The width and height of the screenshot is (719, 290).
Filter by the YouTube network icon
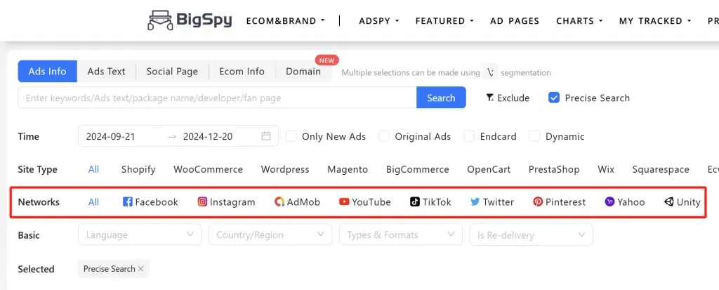[344, 202]
